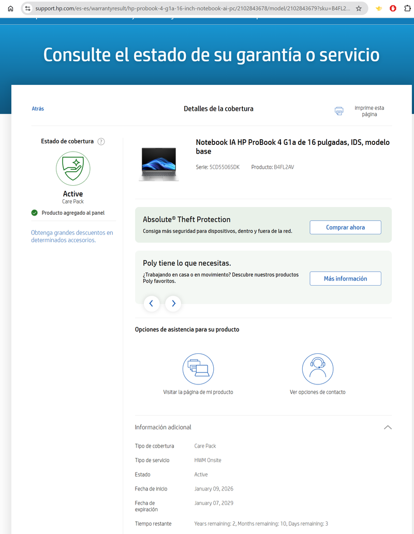This screenshot has width=414, height=534.
Task: Collapse the Información adicional section
Action: click(x=388, y=427)
